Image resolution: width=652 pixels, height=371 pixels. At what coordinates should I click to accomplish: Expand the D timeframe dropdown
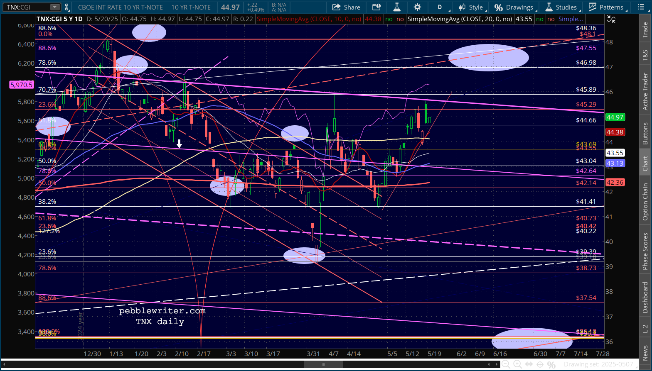440,7
